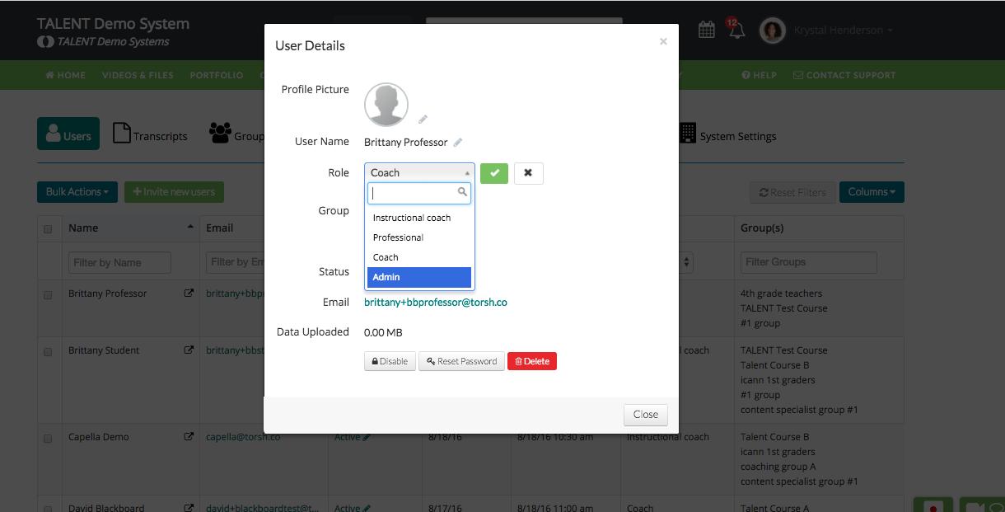Check the Brittany Professor row checkbox
The image size is (1005, 512).
tap(48, 294)
